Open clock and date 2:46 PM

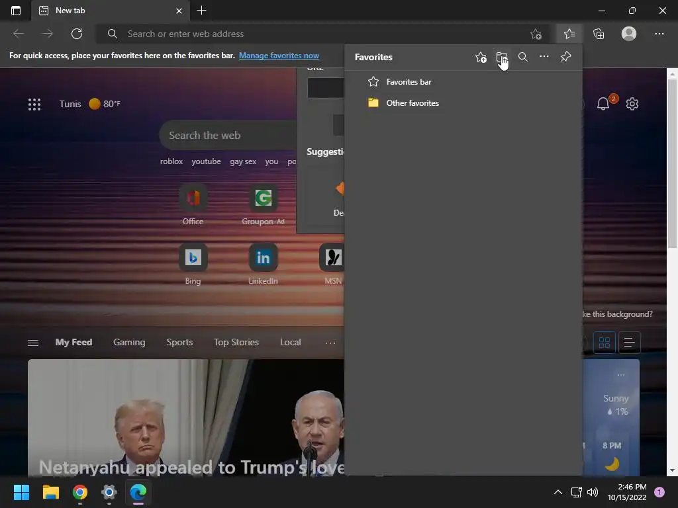click(x=627, y=492)
